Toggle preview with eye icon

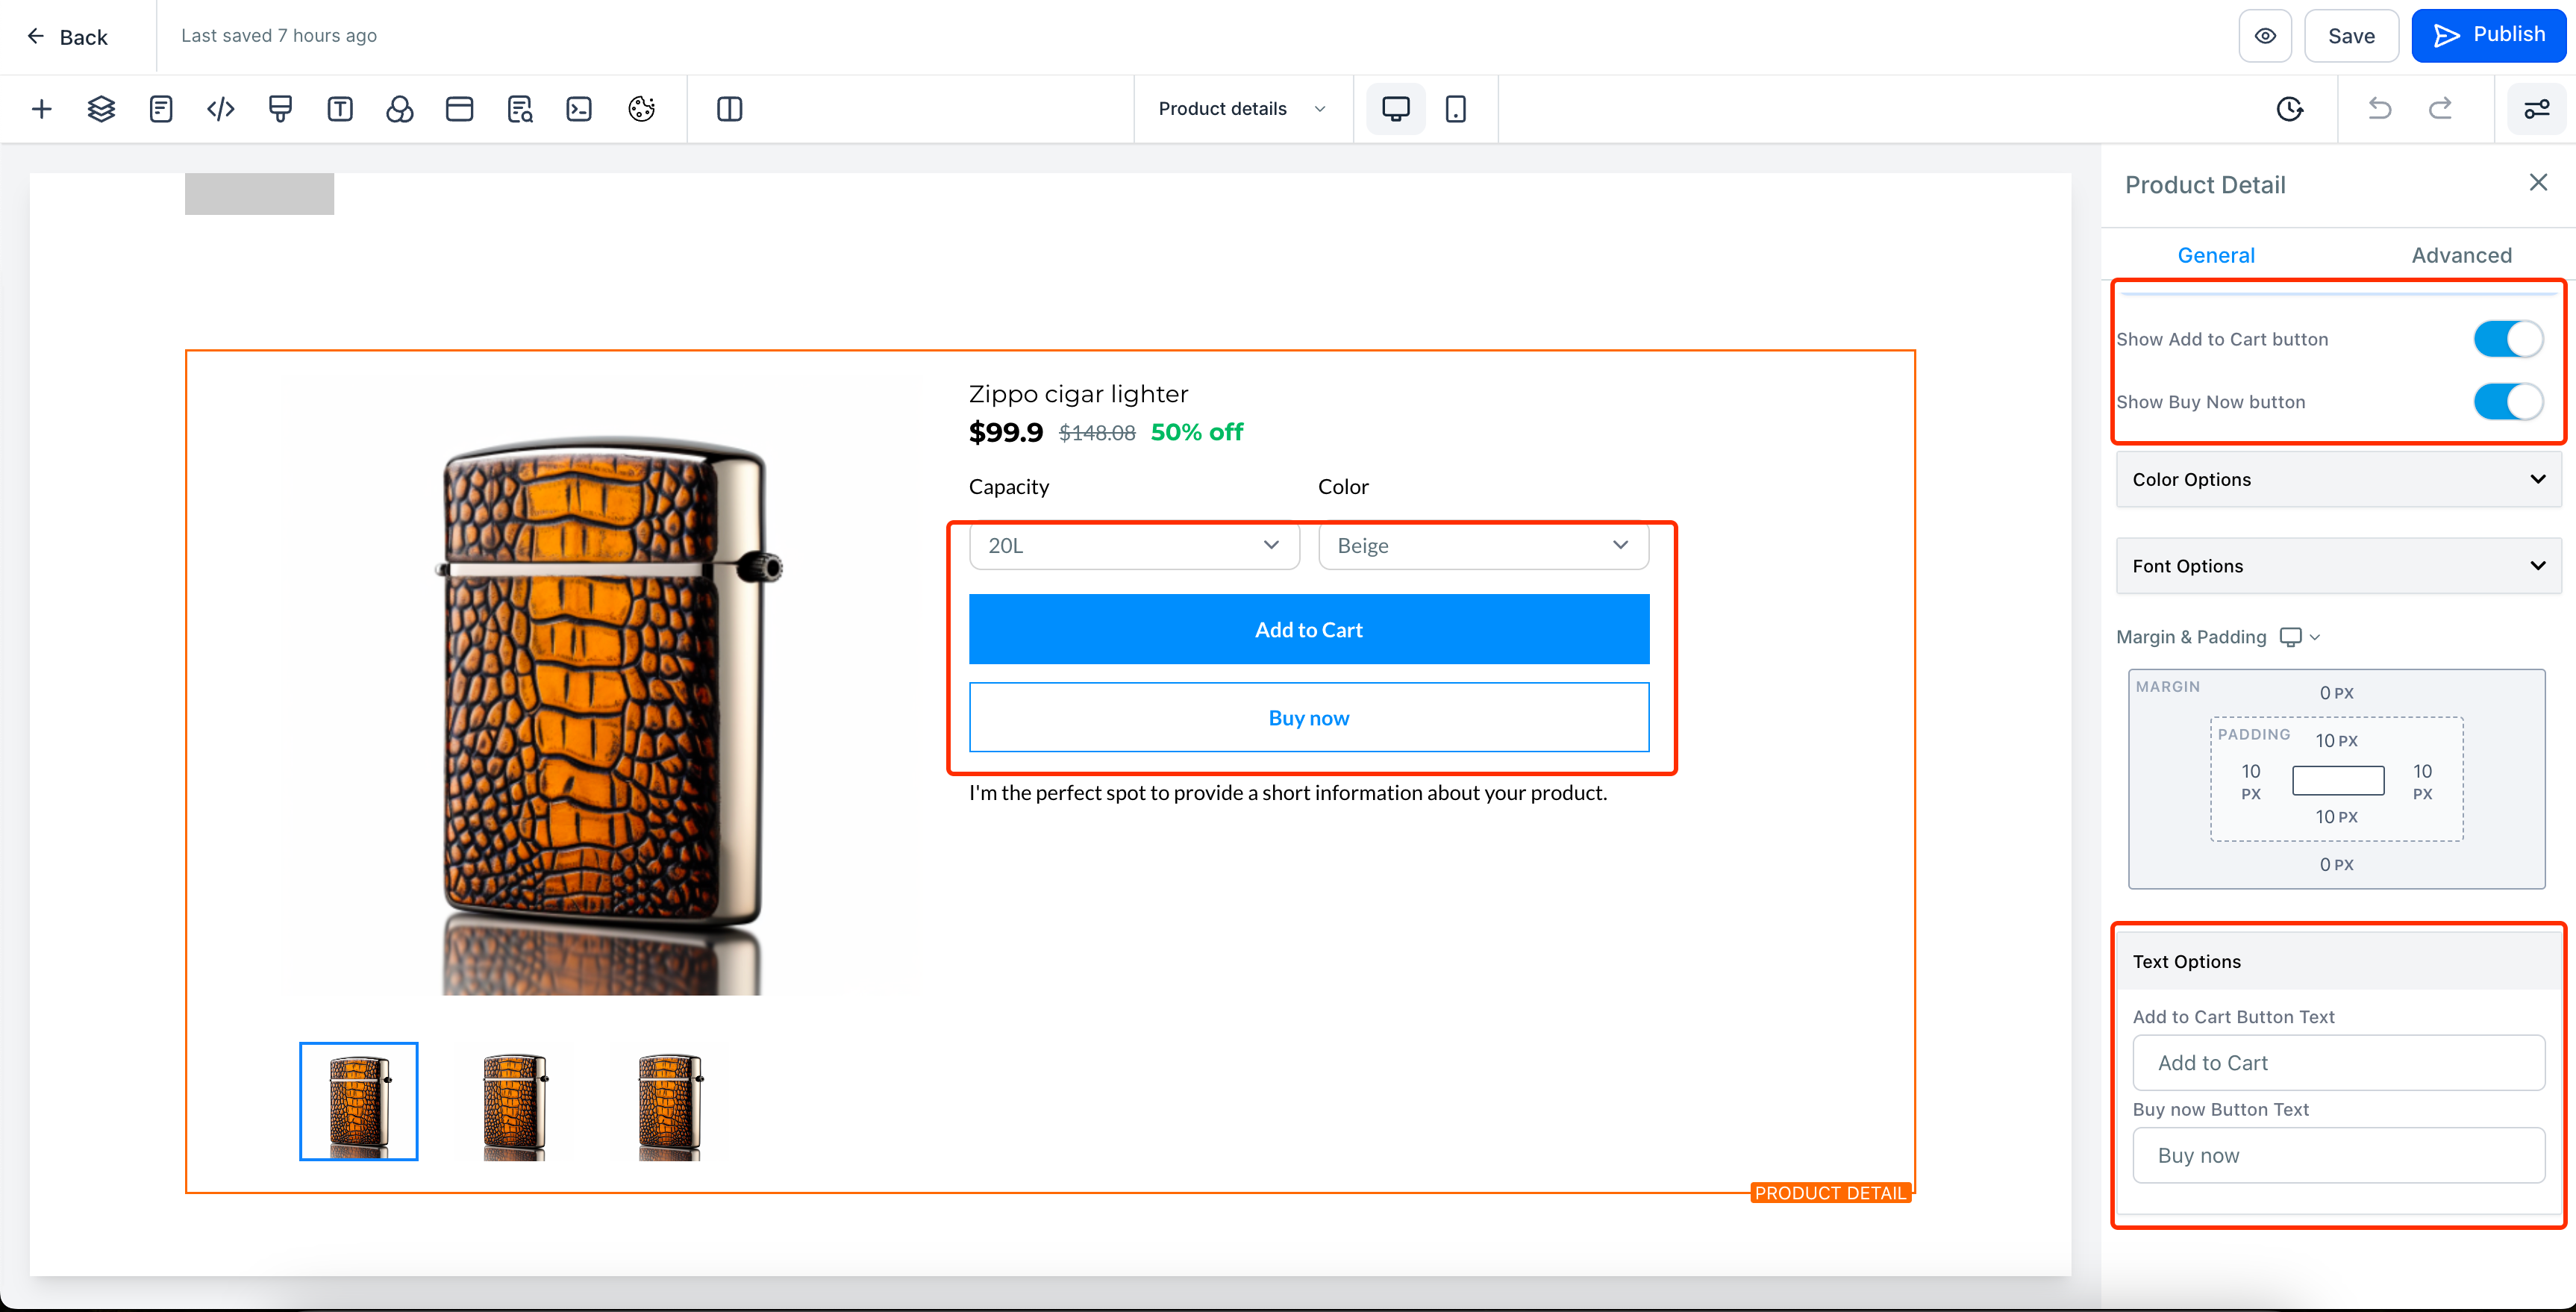[2265, 36]
